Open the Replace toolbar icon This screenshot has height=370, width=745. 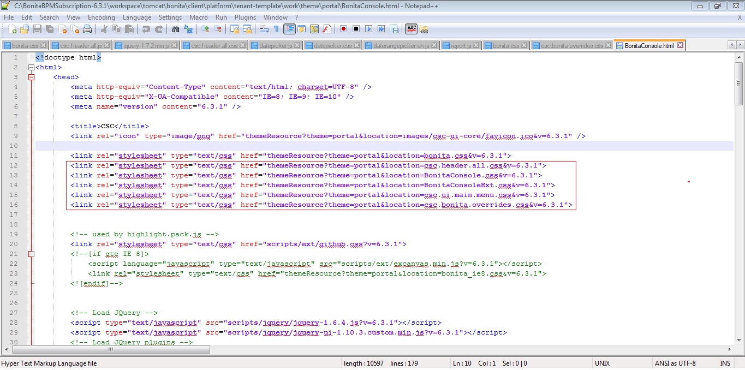188,29
